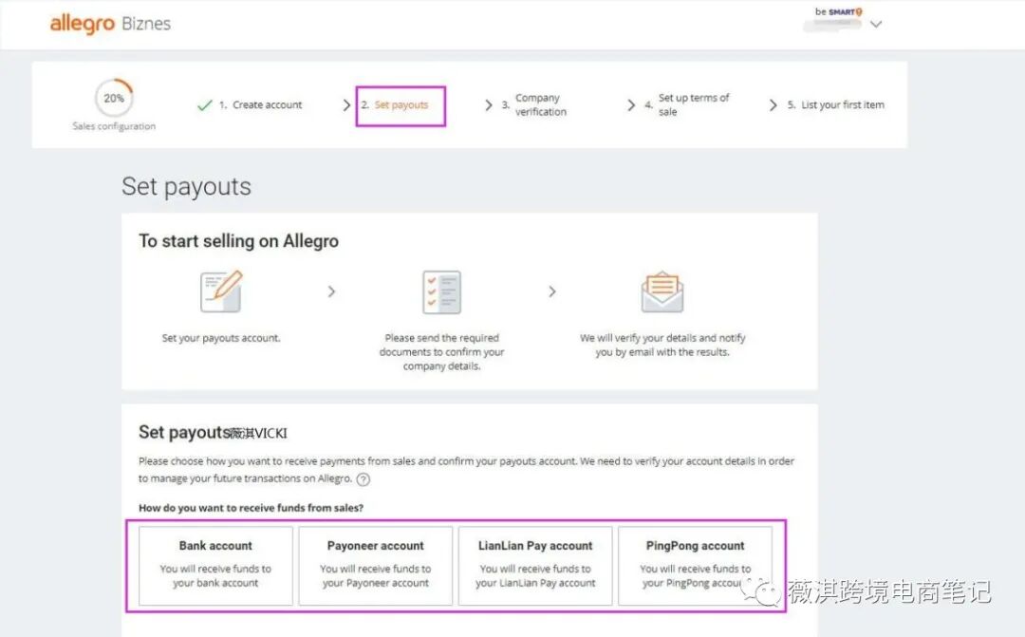1025x637 pixels.
Task: Choose the PingPong account payout option
Action: pos(695,566)
